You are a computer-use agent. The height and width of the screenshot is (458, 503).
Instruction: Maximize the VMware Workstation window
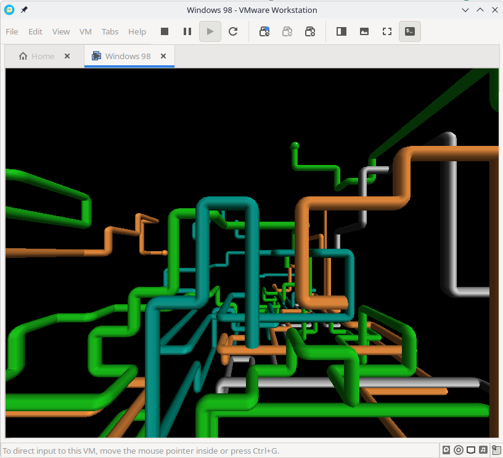(480, 10)
